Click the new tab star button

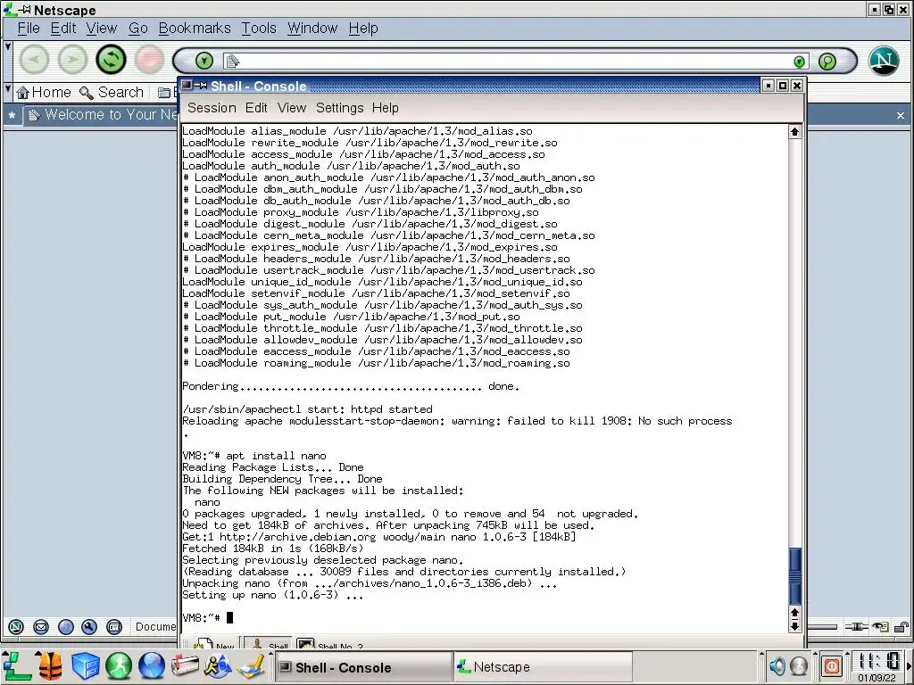coord(12,115)
